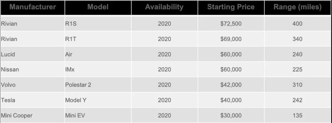Click the Range (miles) column header

point(298,8)
